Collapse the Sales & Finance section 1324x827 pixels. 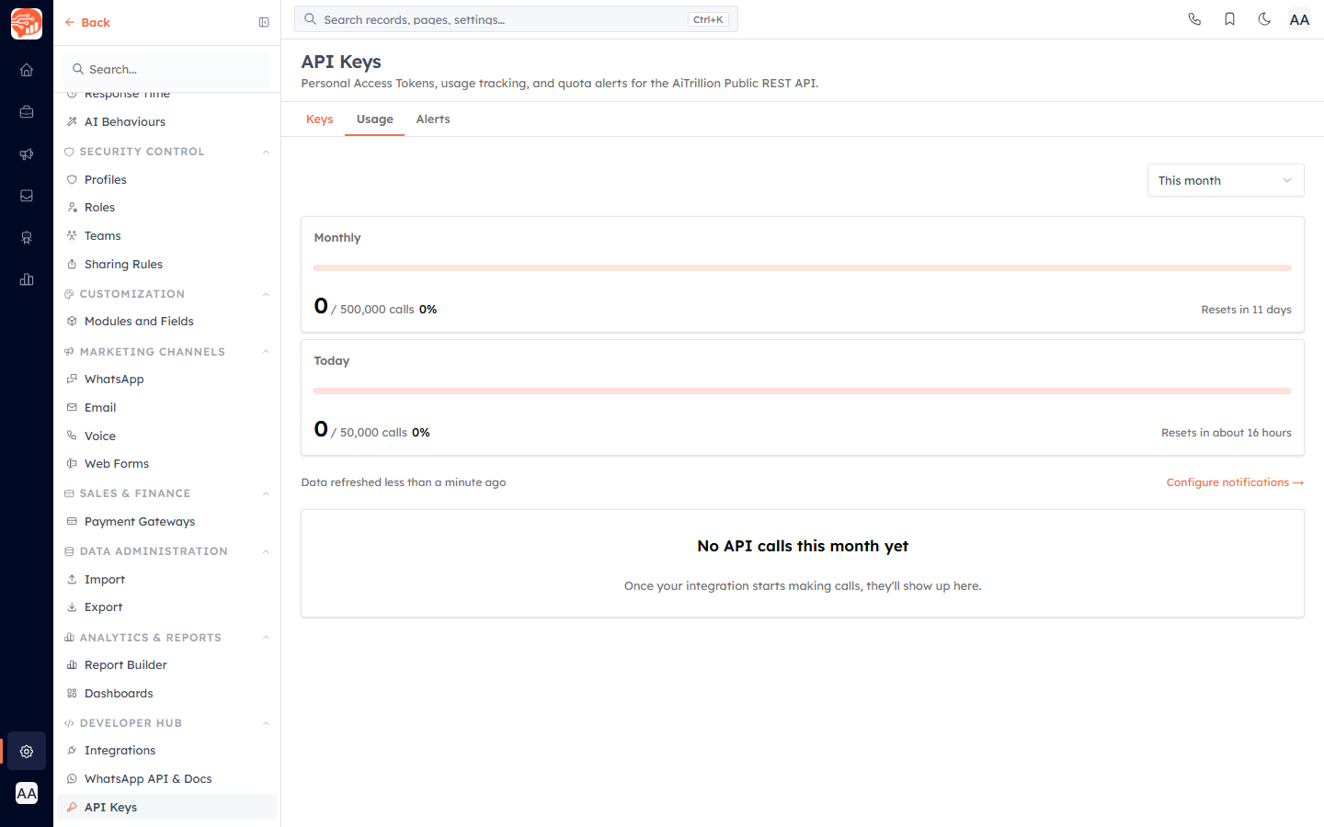click(266, 493)
